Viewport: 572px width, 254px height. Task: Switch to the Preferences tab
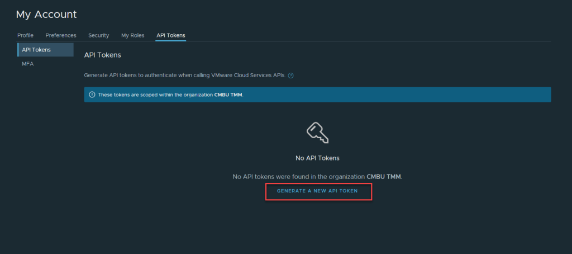pyautogui.click(x=61, y=35)
